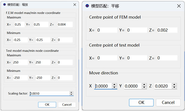Increase Move direction X with the up arrow
Viewport: 185px width, 112px height.
114,85
